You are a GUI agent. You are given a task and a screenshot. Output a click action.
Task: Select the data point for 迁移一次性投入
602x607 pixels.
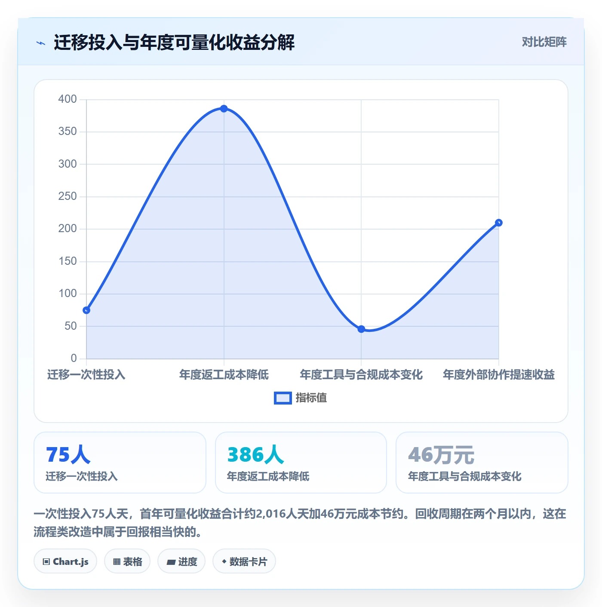[x=86, y=310]
